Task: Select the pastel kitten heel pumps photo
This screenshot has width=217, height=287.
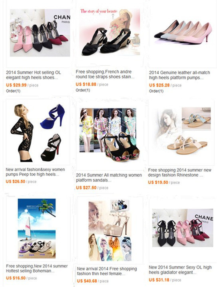Action: (x=183, y=32)
